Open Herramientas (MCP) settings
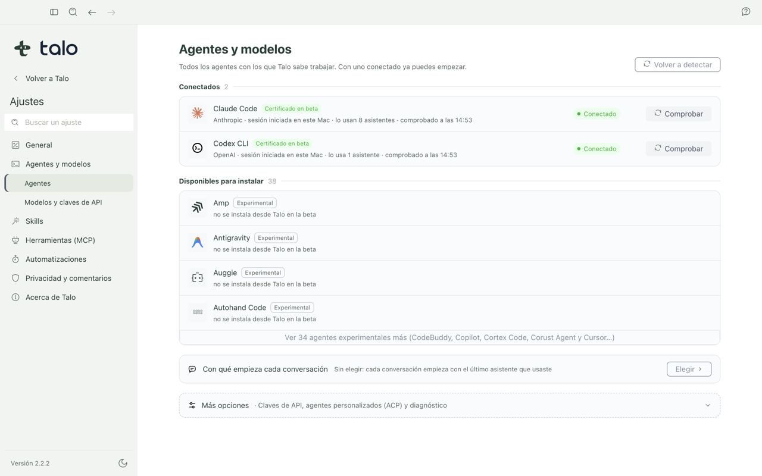 click(x=69, y=240)
